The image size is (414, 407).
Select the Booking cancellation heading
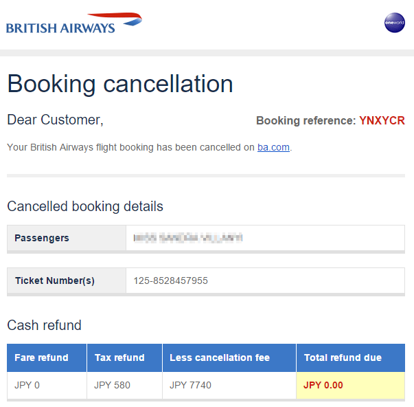pos(120,84)
